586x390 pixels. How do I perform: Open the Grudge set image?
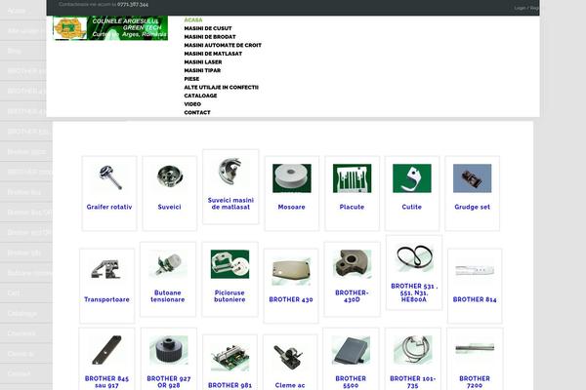click(x=472, y=178)
